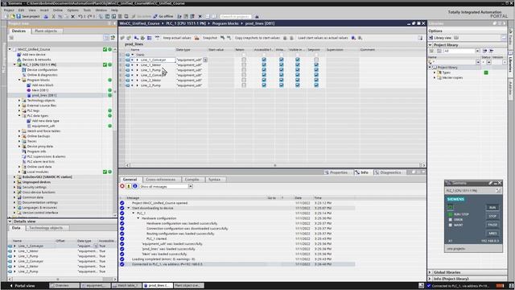Click the cut scissors icon in toolbar
The height and width of the screenshot is (290, 515).
pyautogui.click(x=53, y=16)
